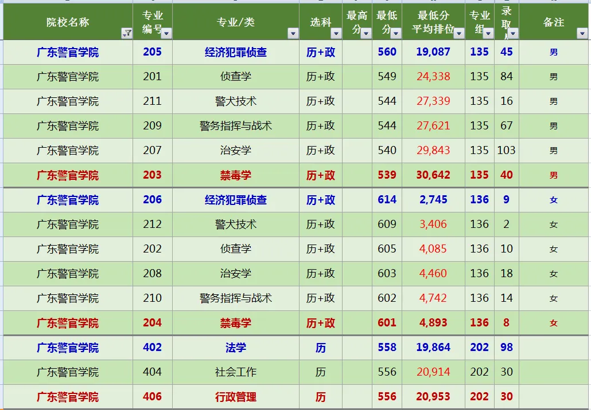Select the major code cell 212
The image size is (591, 410).
click(x=152, y=224)
